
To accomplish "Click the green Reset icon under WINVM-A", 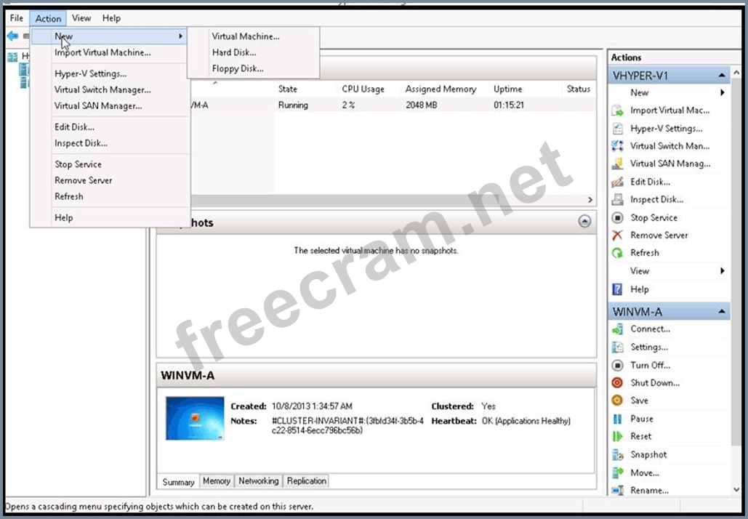I will click(617, 436).
